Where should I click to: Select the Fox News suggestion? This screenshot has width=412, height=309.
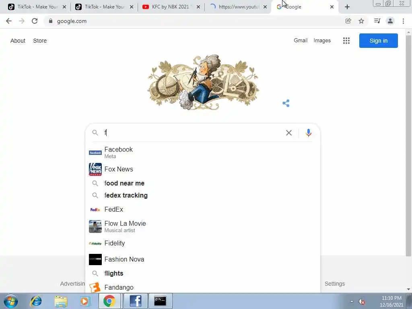pos(203,169)
